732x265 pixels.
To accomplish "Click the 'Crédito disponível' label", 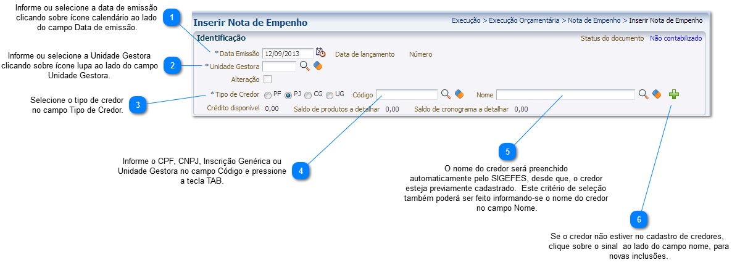I will pos(233,108).
